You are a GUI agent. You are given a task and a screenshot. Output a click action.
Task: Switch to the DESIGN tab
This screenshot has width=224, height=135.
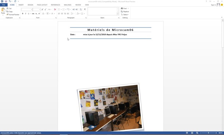tap(30, 5)
